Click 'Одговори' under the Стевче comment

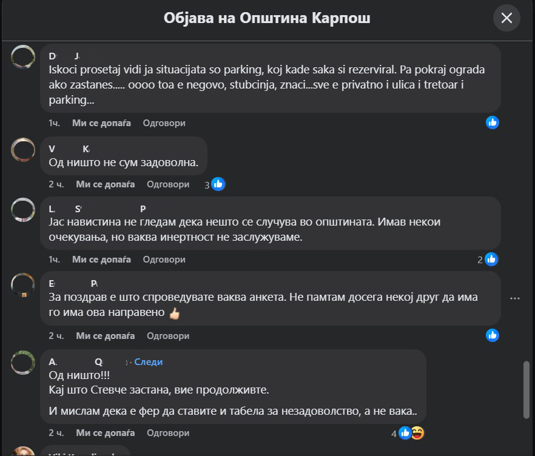click(x=168, y=433)
